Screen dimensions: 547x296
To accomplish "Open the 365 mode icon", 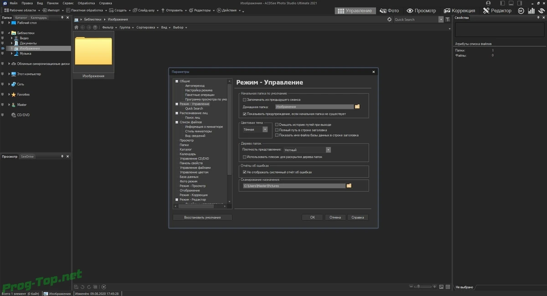I will point(521,10).
